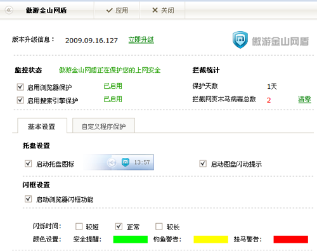Image resolution: width=317 pixels, height=251 pixels.
Task: Toggle 启用浏览器保护 checkbox
Action: 20,87
